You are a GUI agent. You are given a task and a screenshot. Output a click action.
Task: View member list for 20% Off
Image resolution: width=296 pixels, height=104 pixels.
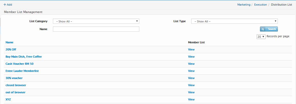[191, 49]
